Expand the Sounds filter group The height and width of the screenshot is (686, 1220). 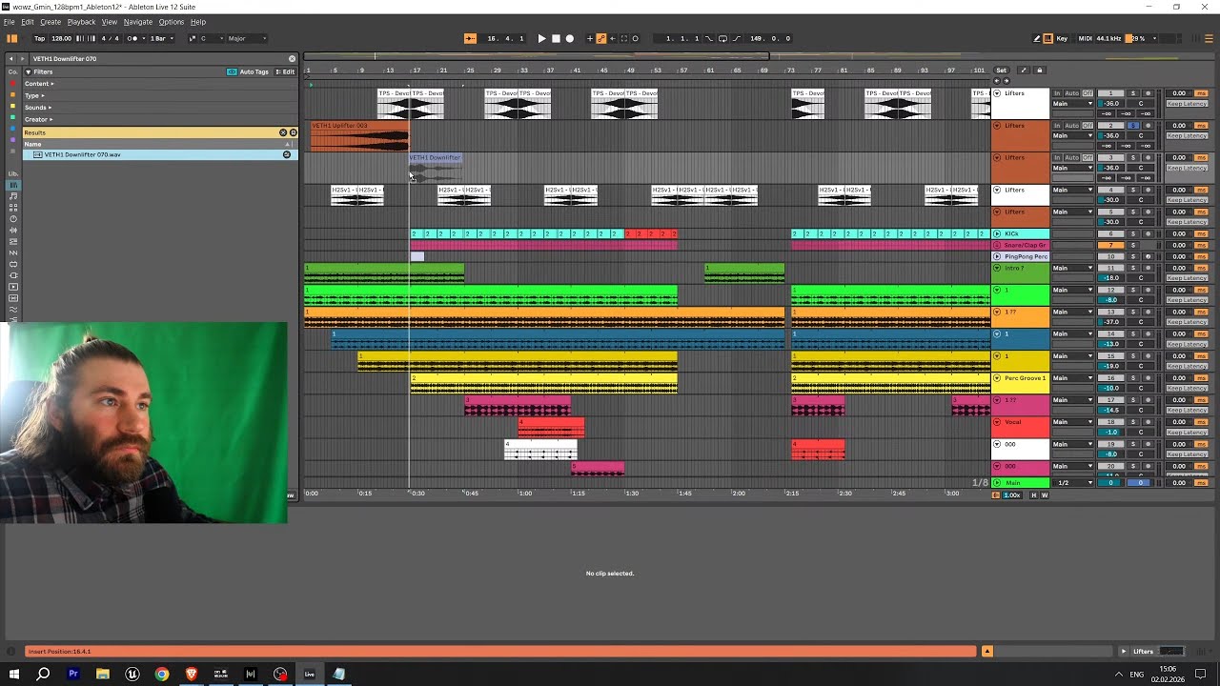(x=38, y=108)
